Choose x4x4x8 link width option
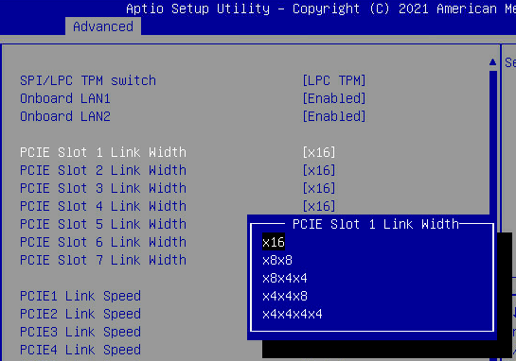This screenshot has height=361, width=516. tap(285, 296)
